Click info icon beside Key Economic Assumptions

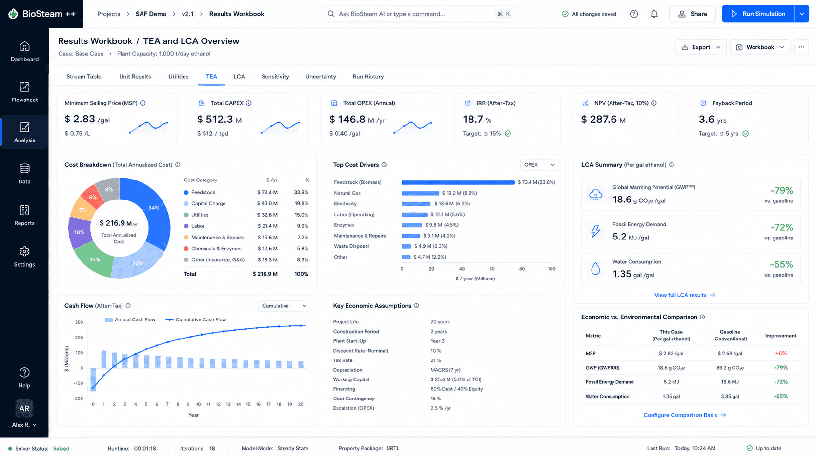[x=416, y=306]
